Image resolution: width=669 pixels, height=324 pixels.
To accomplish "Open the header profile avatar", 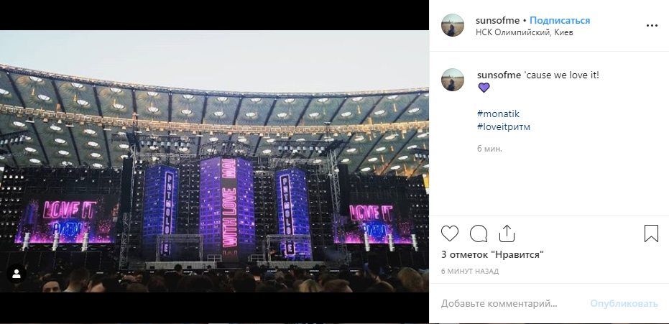I will click(x=453, y=25).
